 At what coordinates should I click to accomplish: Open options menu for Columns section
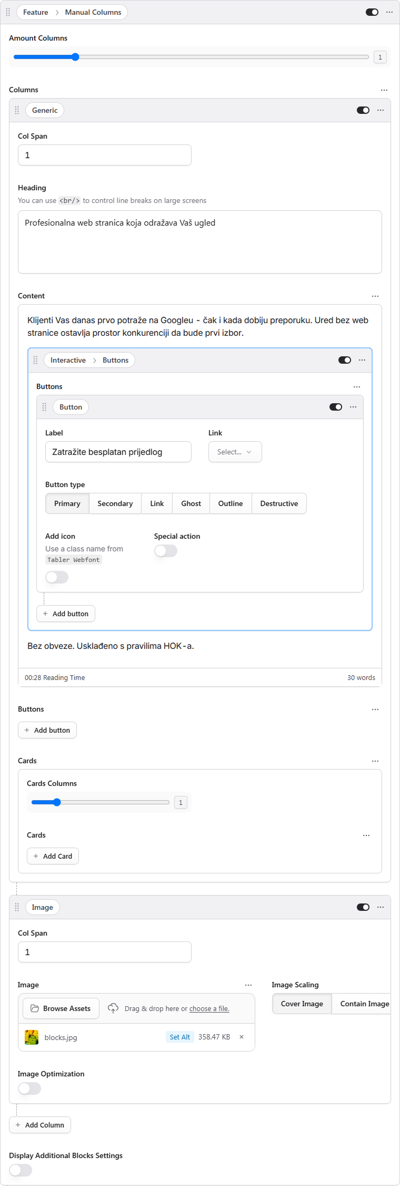click(x=384, y=90)
